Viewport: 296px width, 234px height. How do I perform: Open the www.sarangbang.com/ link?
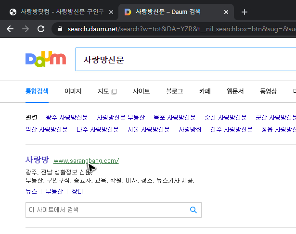click(x=86, y=161)
